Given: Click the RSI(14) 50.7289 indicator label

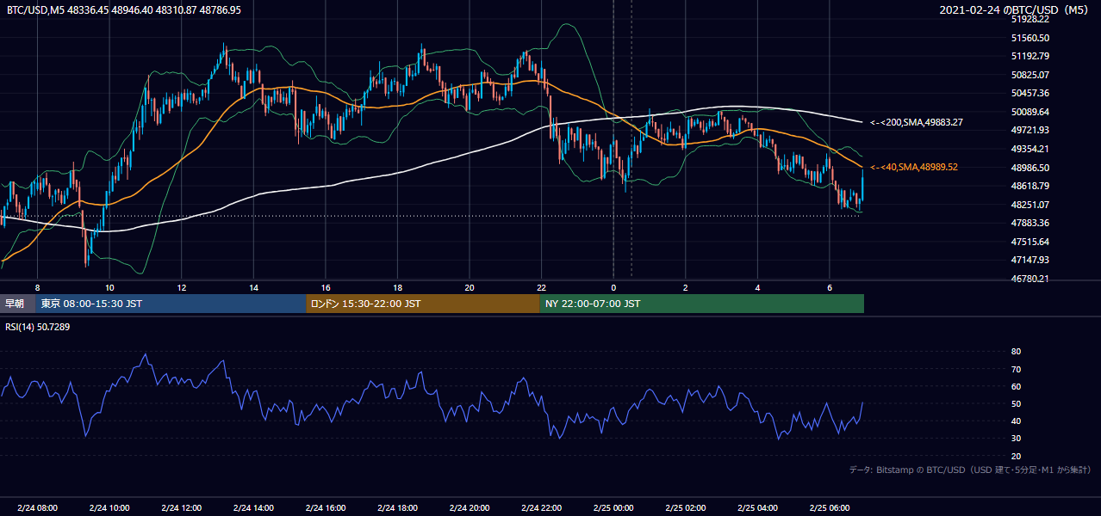Looking at the screenshot, I should (x=38, y=327).
